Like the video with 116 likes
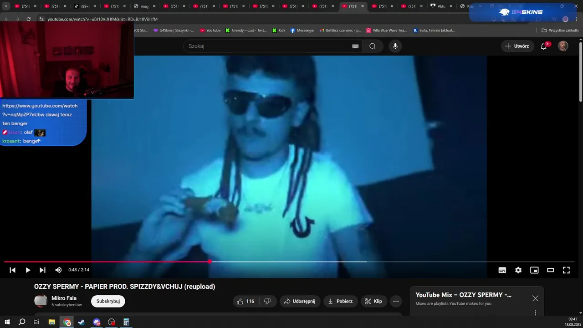This screenshot has height=328, width=583. click(245, 301)
